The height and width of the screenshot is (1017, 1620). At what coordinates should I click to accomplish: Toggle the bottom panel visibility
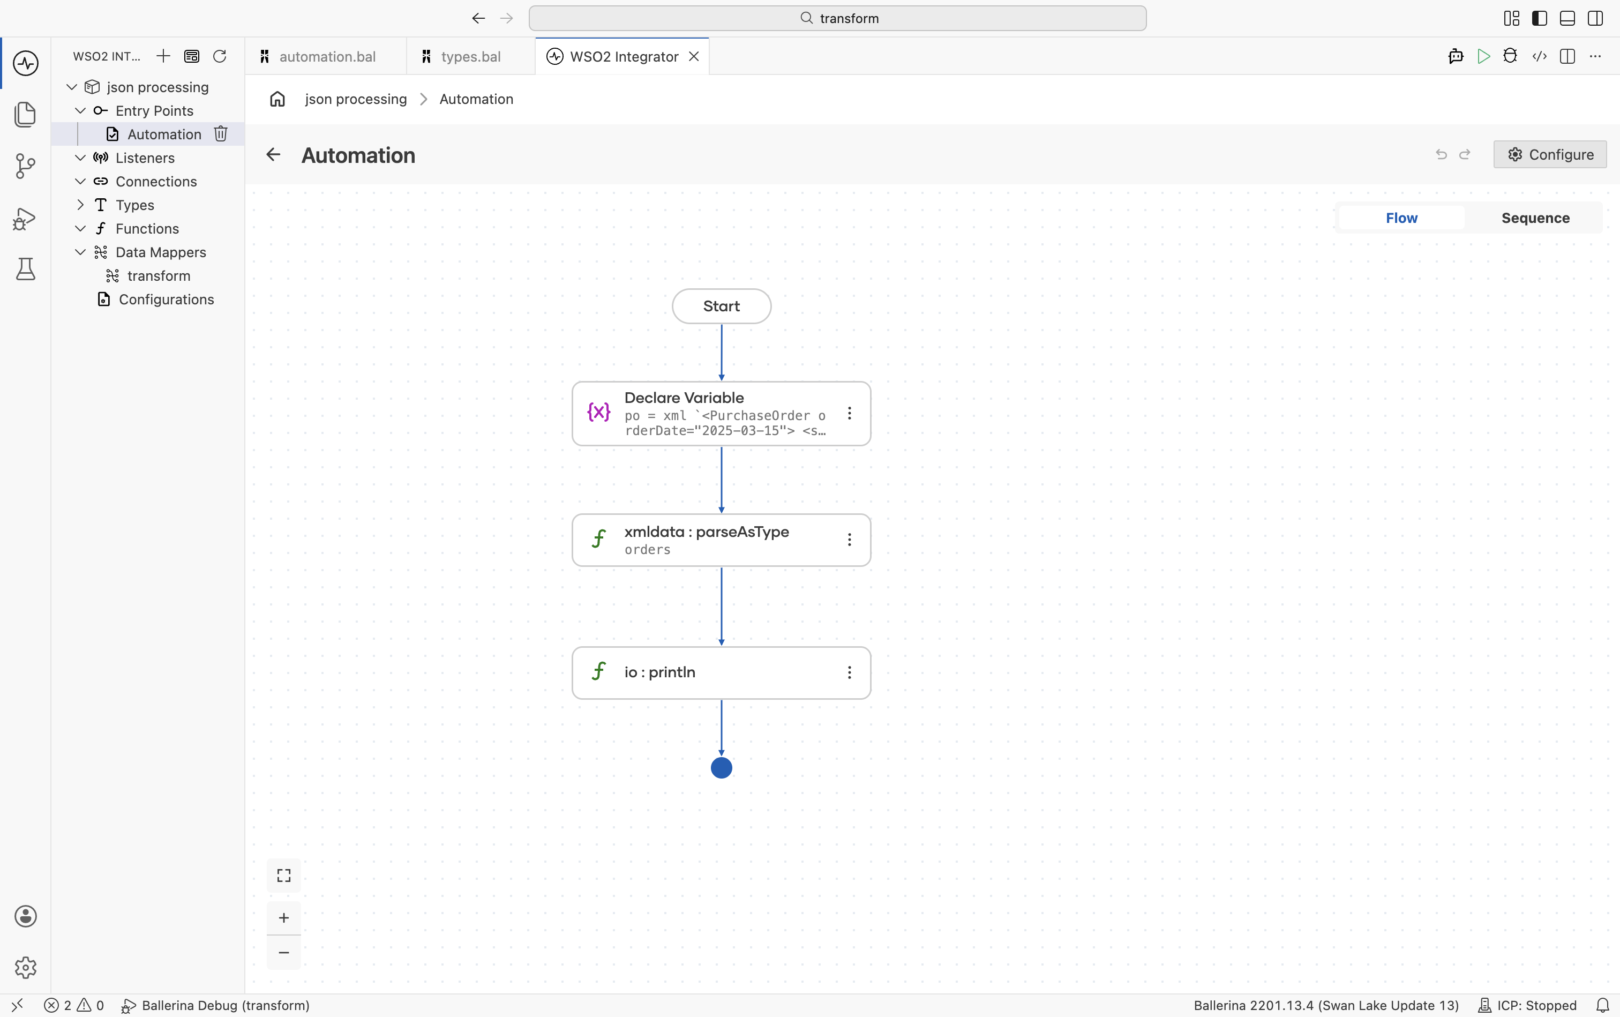[1567, 18]
